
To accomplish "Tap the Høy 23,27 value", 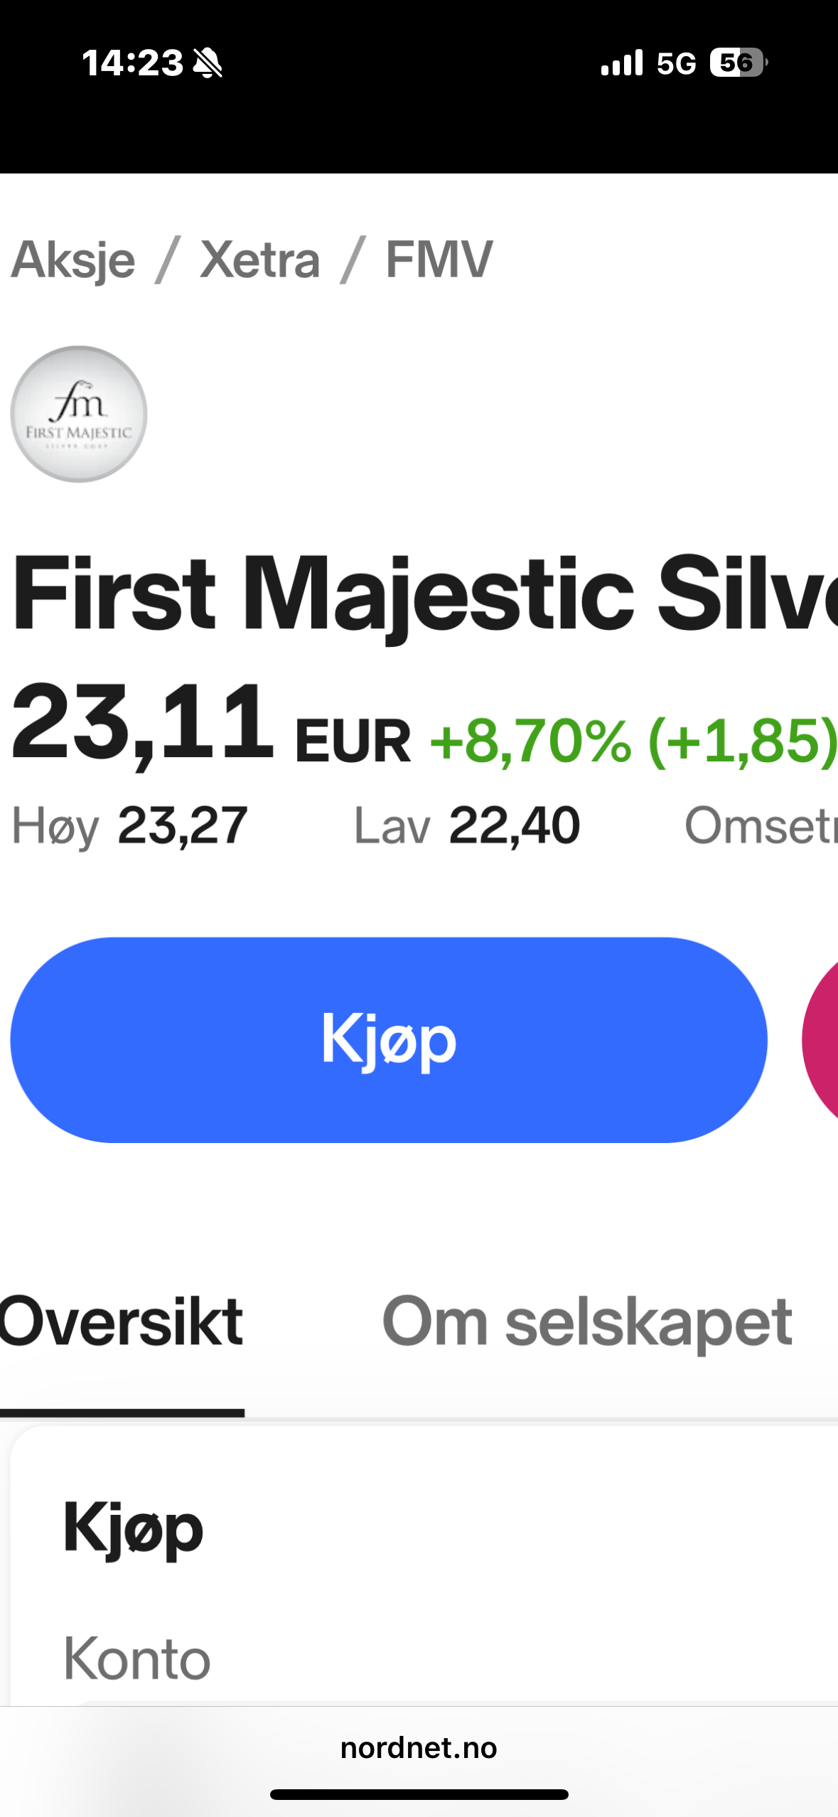I will (x=183, y=825).
